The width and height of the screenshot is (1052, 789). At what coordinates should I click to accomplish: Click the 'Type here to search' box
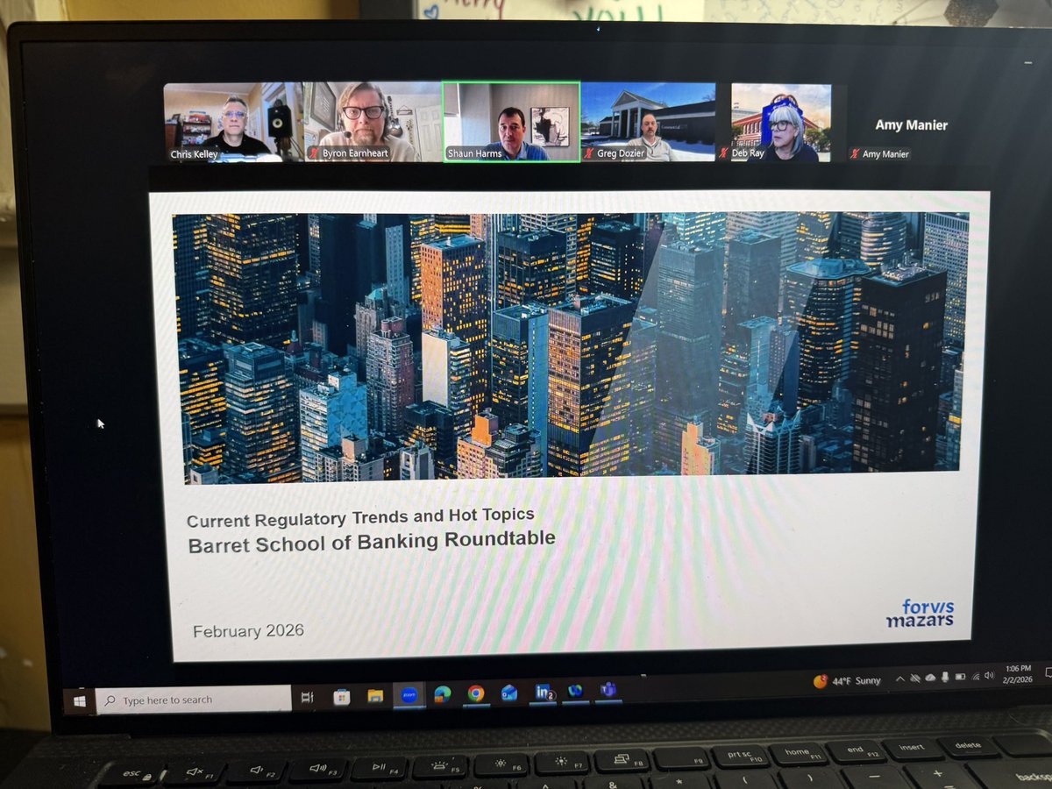pos(194,700)
